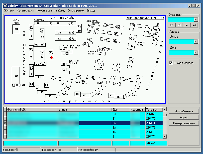This screenshot has width=203, height=154.
Task: Click the table scrollbar down arrow
Action: pos(164,137)
